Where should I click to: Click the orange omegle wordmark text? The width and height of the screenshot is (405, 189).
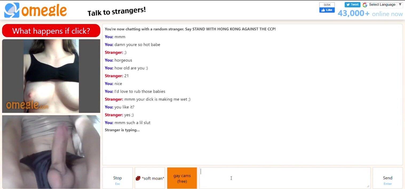point(44,11)
